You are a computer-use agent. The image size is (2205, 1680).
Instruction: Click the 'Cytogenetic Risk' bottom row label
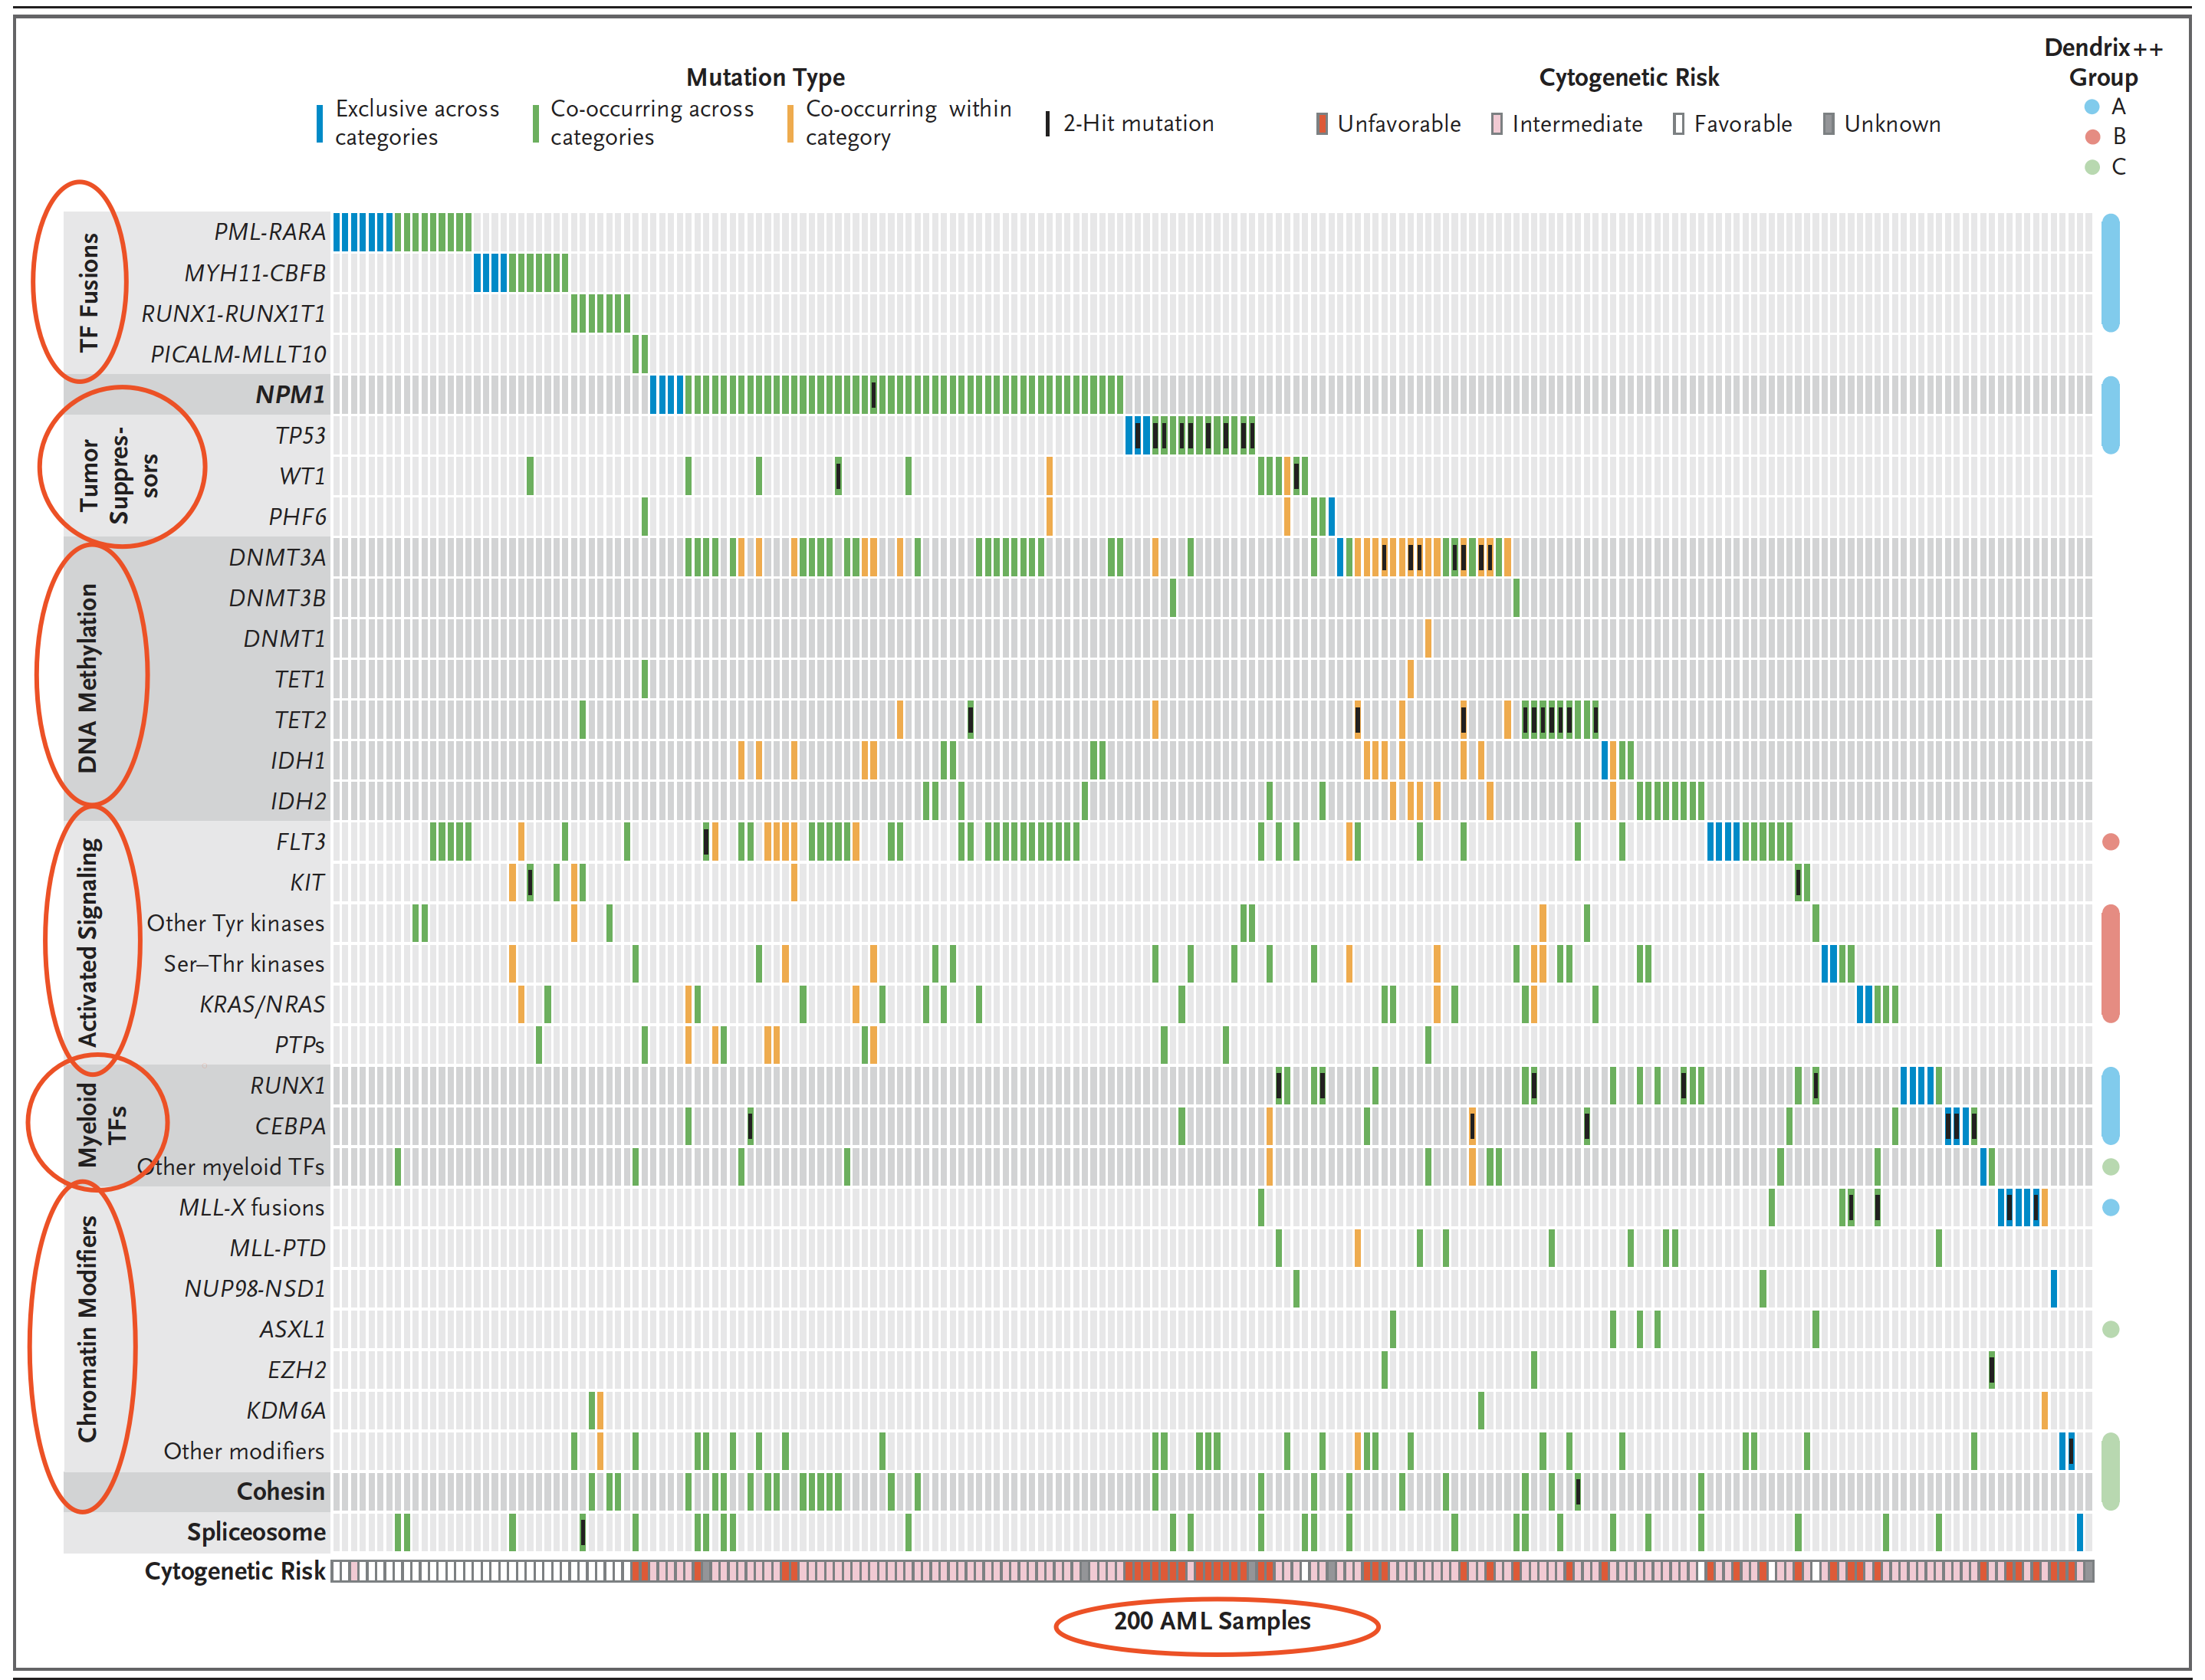point(235,1572)
